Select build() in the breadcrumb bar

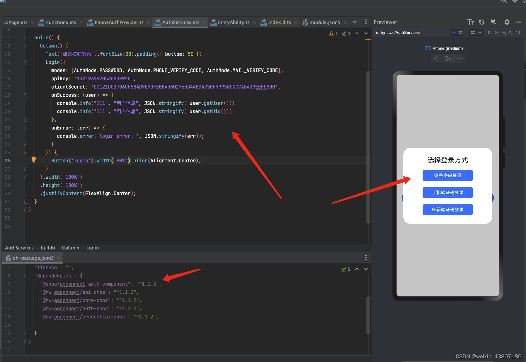(x=48, y=248)
